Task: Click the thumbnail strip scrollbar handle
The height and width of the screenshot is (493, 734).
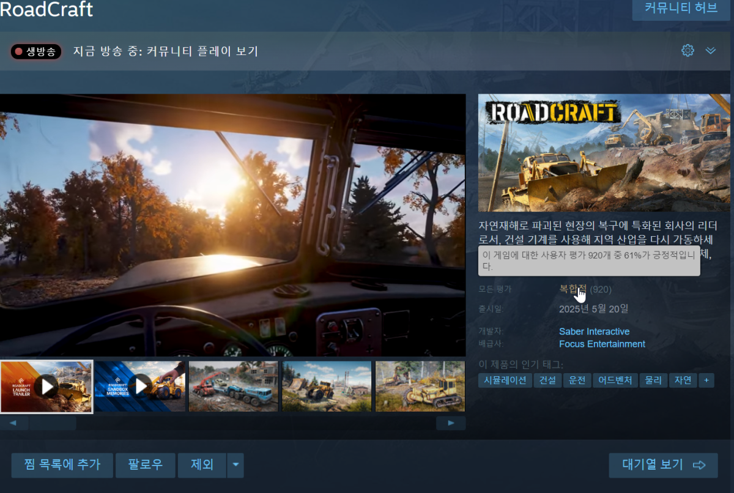Action: 53,423
